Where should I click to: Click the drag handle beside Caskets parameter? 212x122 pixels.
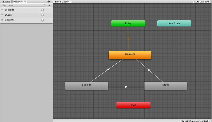[x=2, y=20]
